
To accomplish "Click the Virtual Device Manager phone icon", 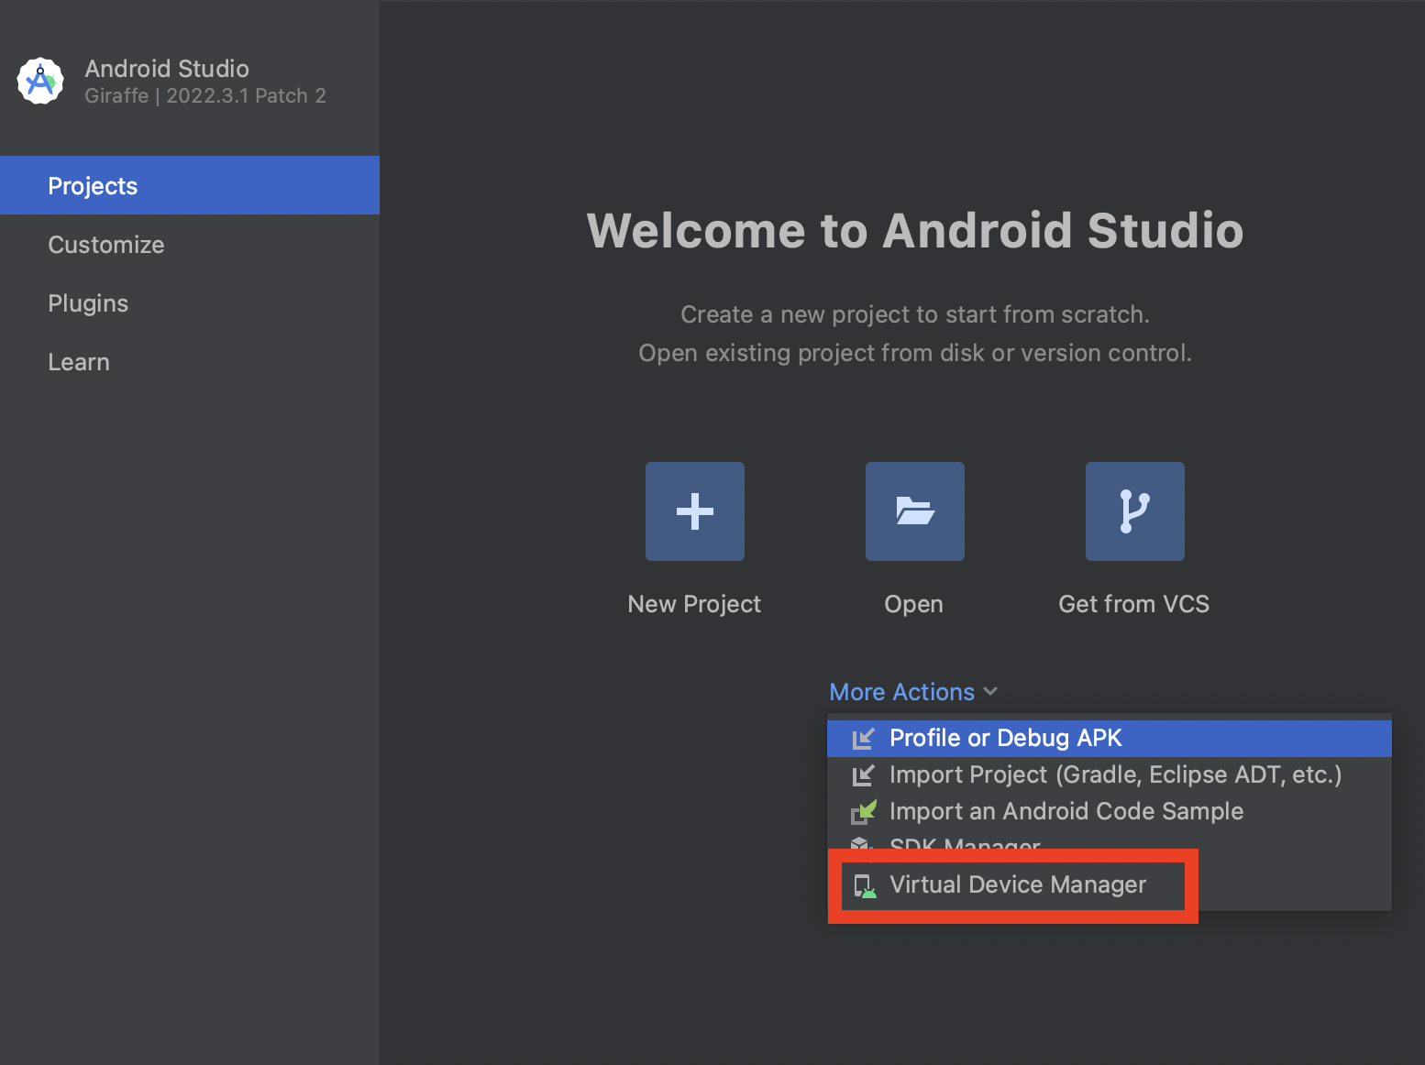I will (865, 885).
